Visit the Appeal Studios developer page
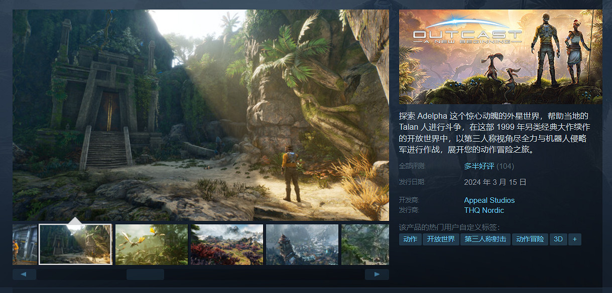Viewport: 612px width, 293px height. (x=489, y=200)
